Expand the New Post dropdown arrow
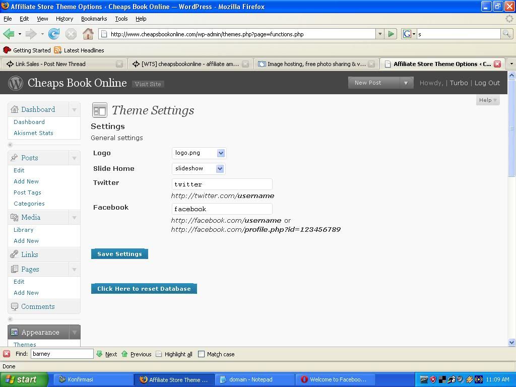Image resolution: width=516 pixels, height=387 pixels. pyautogui.click(x=406, y=83)
